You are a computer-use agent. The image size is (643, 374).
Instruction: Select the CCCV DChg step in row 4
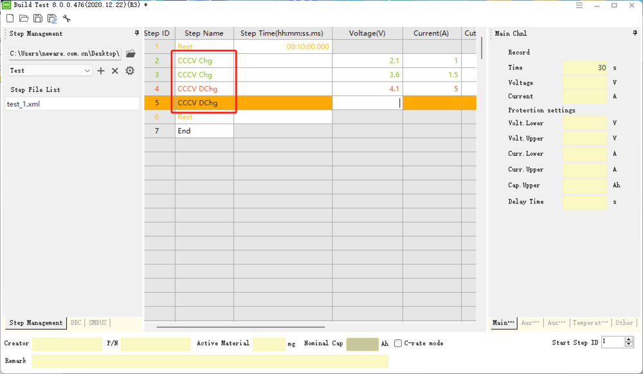coord(197,89)
